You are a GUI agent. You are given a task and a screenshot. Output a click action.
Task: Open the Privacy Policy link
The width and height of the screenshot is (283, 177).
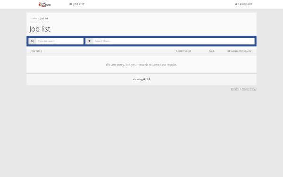[249, 89]
